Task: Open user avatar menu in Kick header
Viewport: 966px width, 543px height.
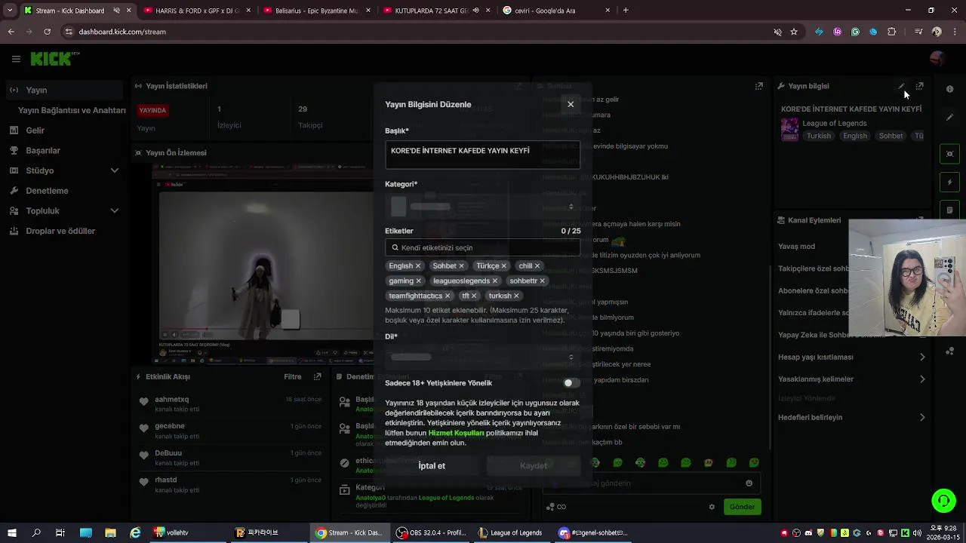Action: (x=937, y=59)
